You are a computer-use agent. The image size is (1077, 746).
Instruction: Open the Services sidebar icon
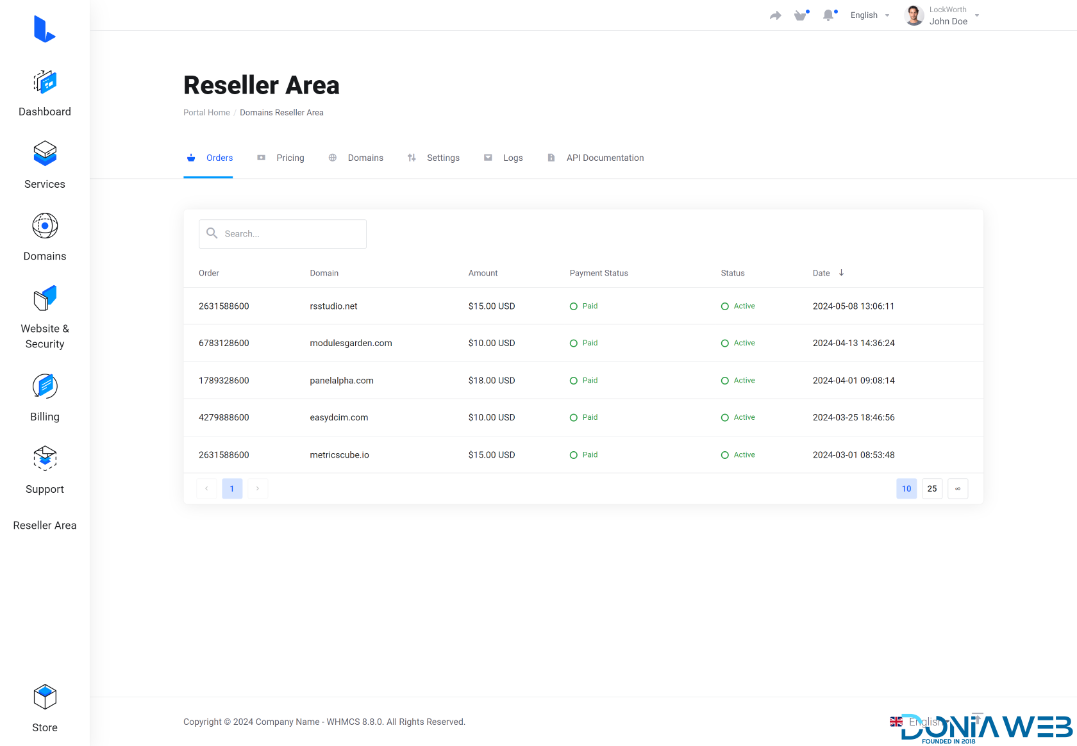coord(45,154)
